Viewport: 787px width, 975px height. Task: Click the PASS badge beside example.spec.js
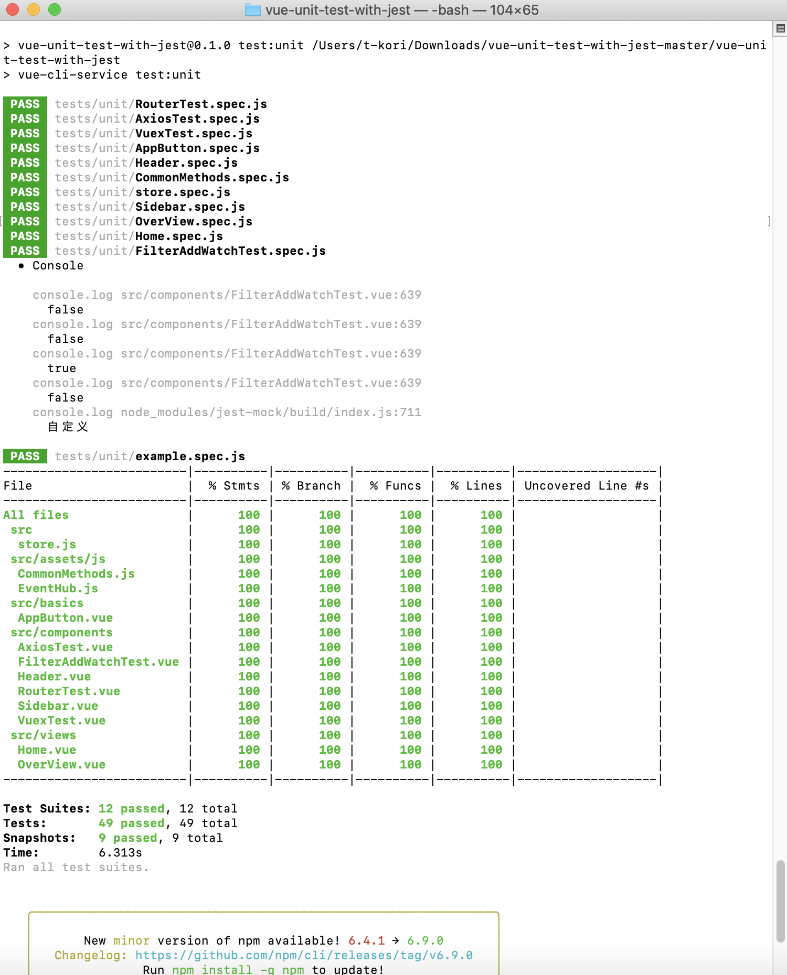click(25, 456)
